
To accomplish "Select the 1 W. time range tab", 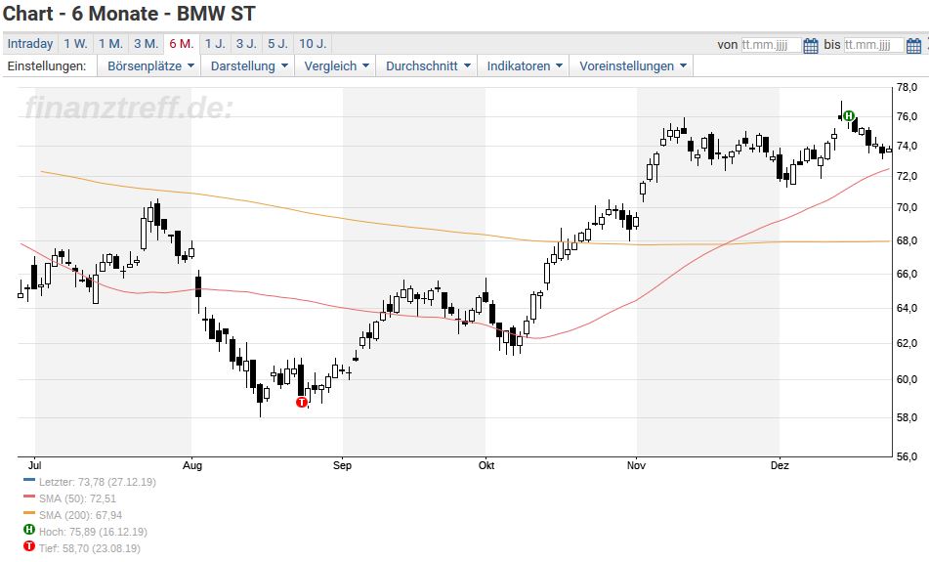I will 76,44.
